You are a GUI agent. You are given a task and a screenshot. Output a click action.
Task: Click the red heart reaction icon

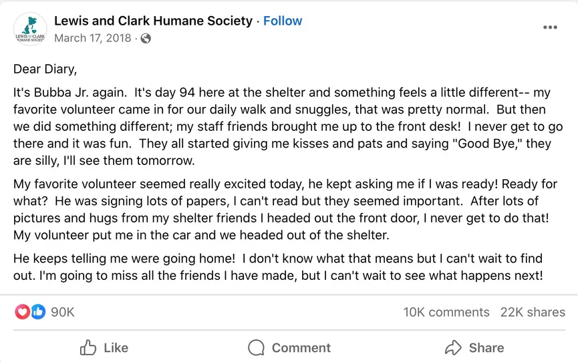pyautogui.click(x=22, y=312)
